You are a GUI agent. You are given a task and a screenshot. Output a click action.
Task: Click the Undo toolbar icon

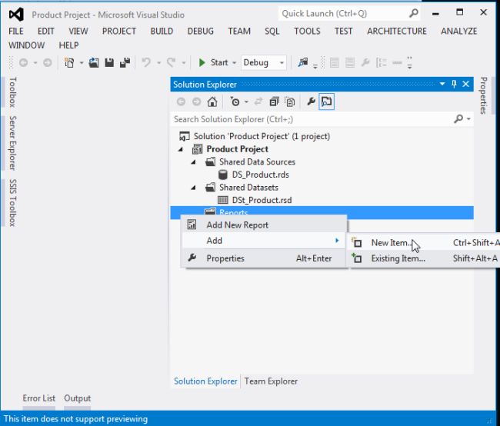tap(146, 62)
